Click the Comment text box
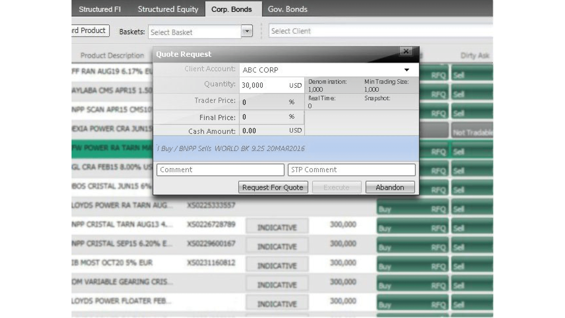The height and width of the screenshot is (318, 565). tap(220, 170)
